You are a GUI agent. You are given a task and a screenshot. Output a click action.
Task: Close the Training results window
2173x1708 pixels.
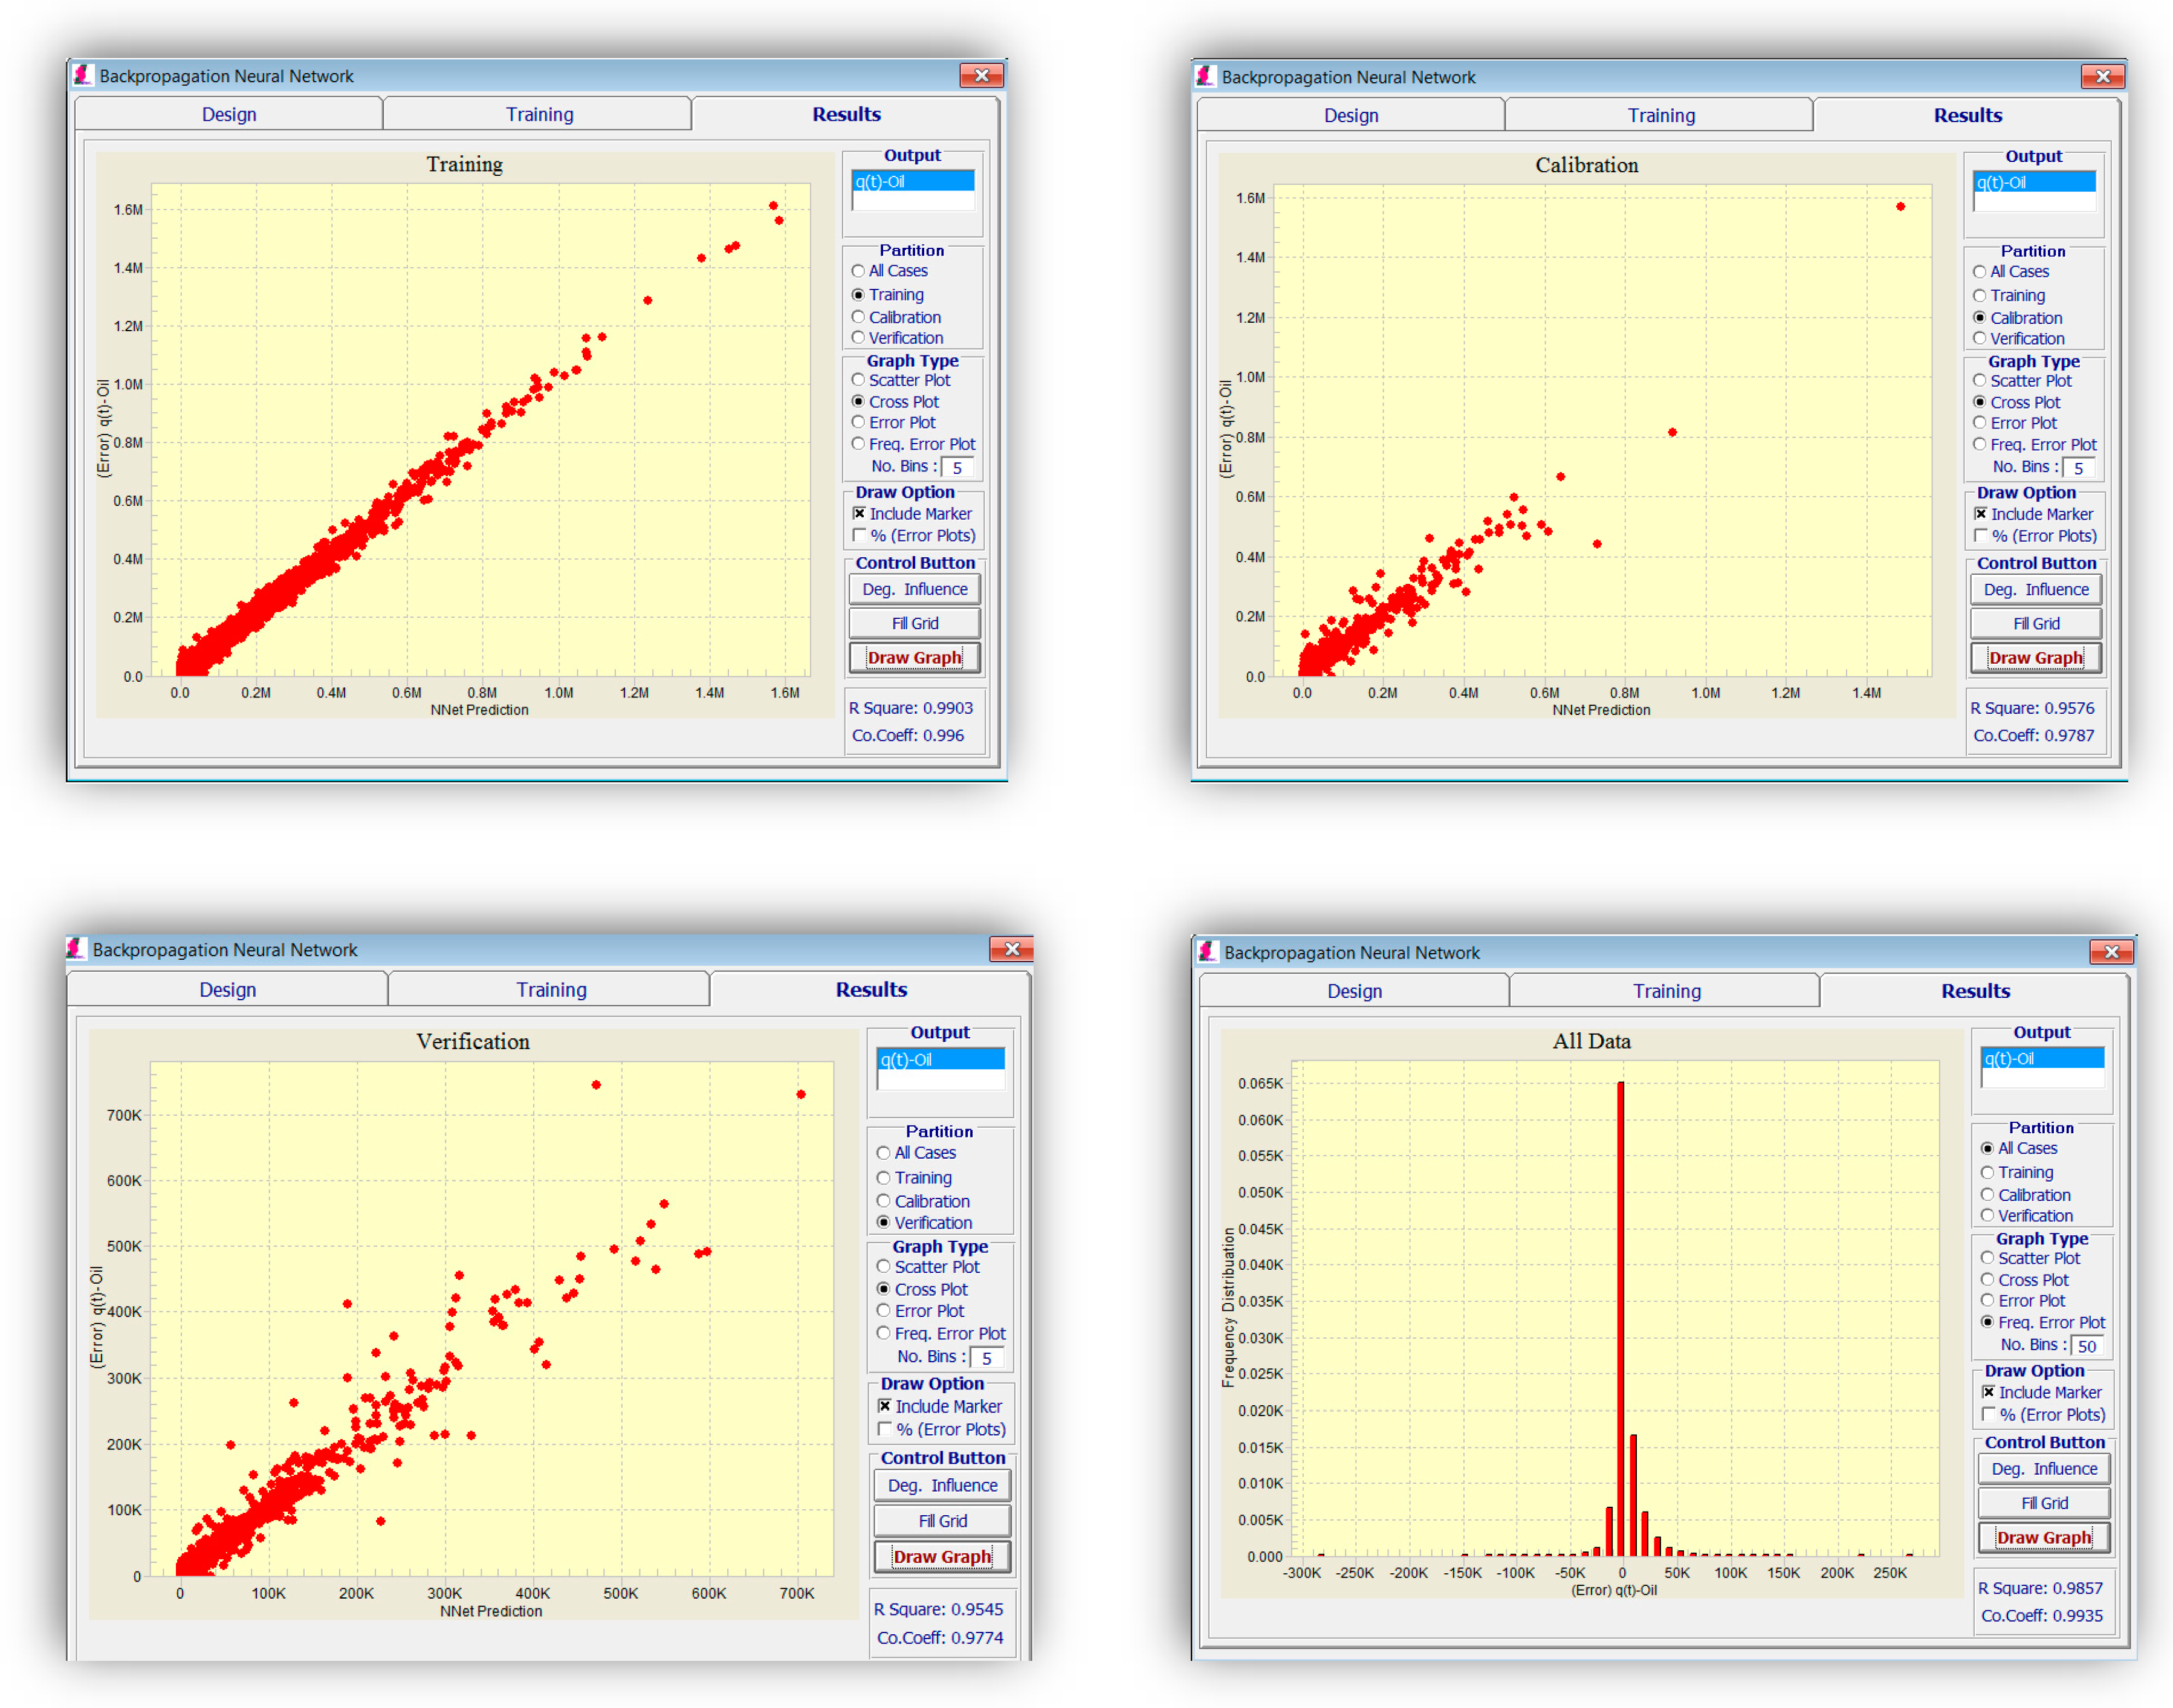pos(981,75)
